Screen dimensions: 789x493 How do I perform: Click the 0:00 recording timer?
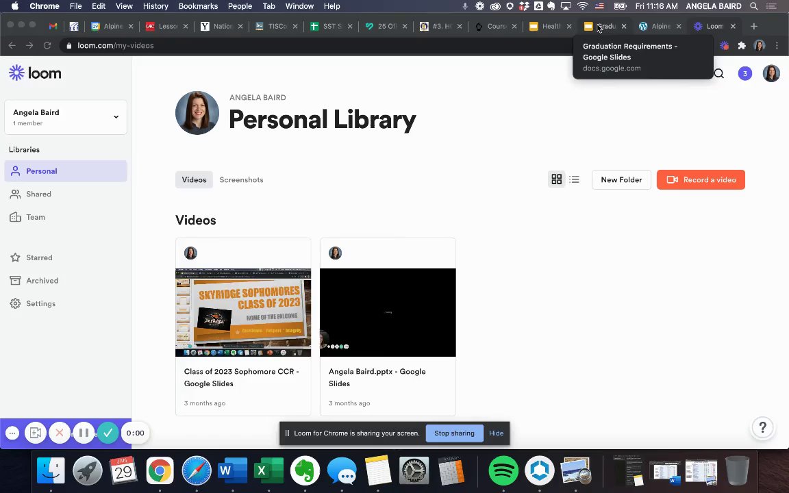pos(136,433)
